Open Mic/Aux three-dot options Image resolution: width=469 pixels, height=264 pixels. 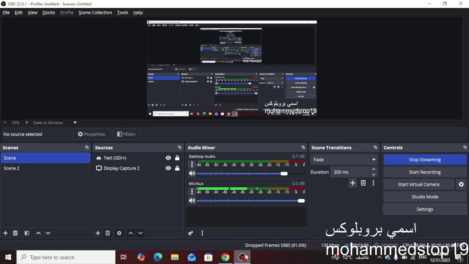[192, 192]
